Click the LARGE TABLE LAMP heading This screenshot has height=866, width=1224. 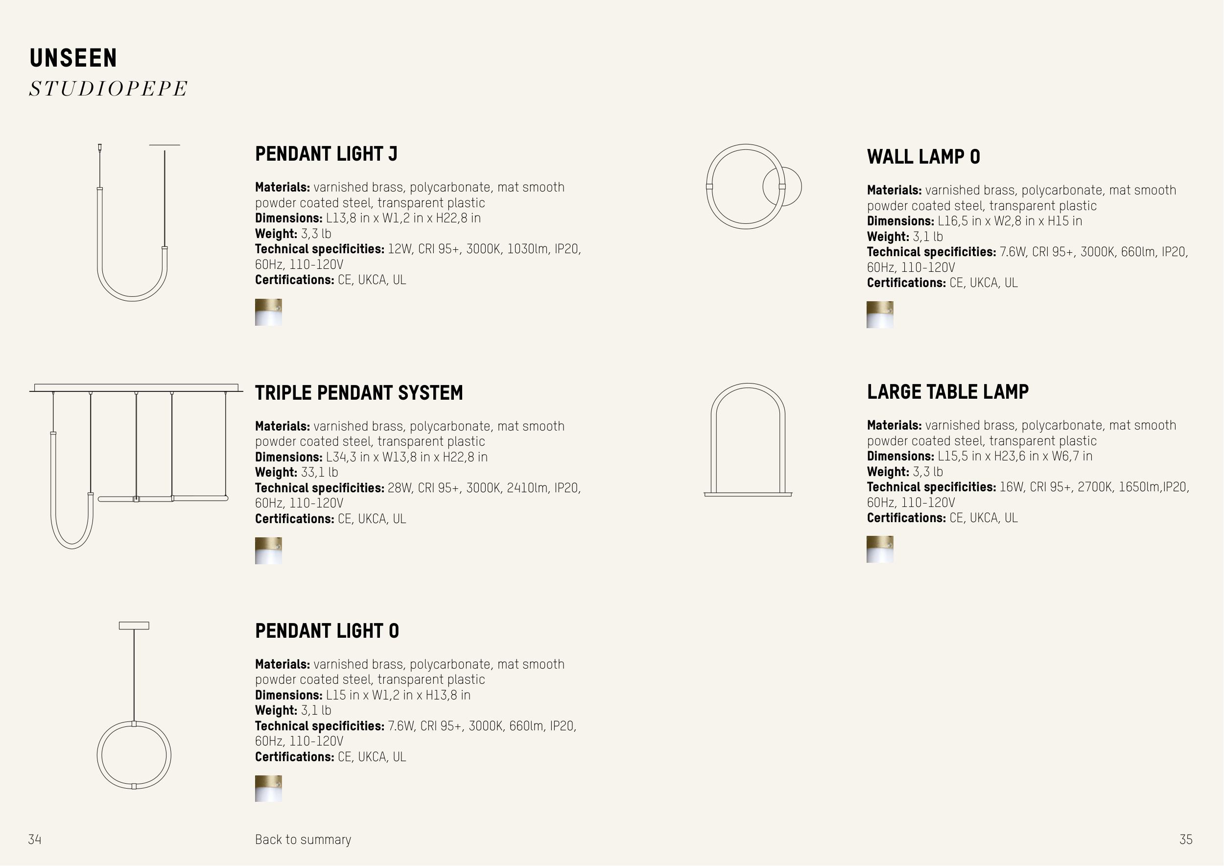pos(947,392)
